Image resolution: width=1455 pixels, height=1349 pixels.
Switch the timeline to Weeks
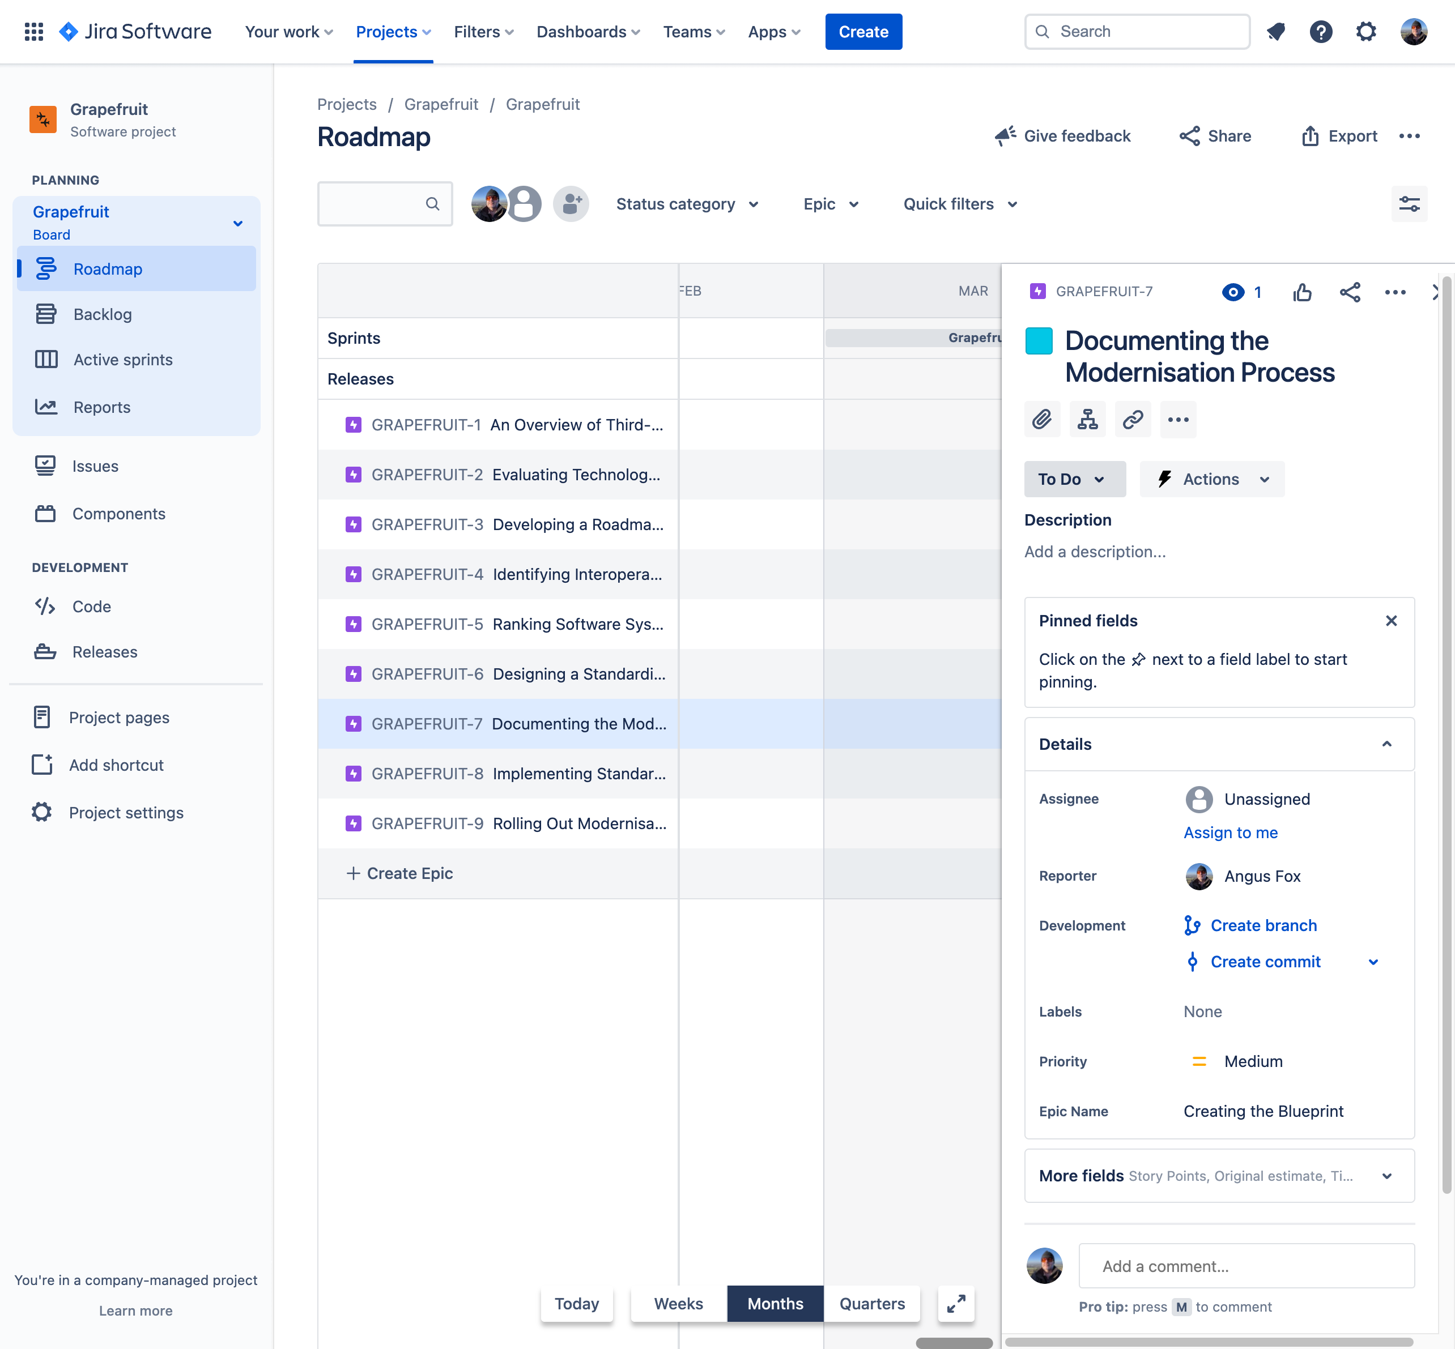pos(677,1304)
